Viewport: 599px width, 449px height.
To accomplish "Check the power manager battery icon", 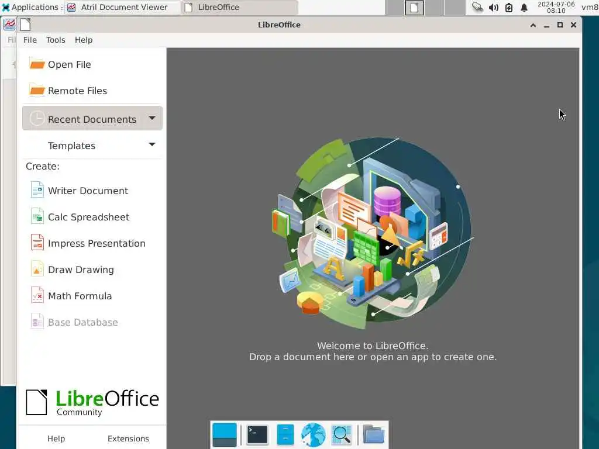I will pyautogui.click(x=509, y=7).
